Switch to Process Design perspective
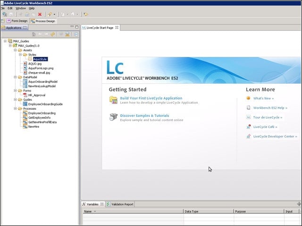This screenshot has height=226, width=302. 43,21
